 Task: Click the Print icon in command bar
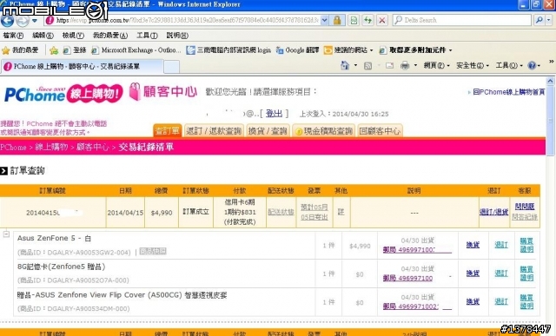pos(405,66)
